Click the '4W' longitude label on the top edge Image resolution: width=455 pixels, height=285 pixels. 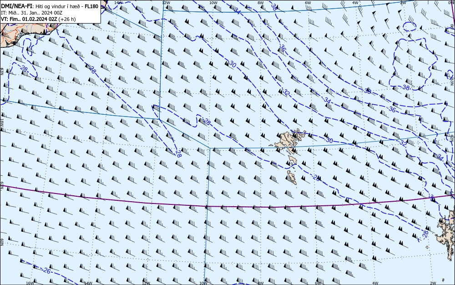[x=355, y=3]
